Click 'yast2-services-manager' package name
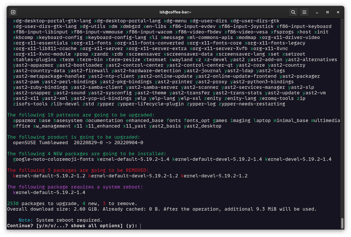 (253, 87)
